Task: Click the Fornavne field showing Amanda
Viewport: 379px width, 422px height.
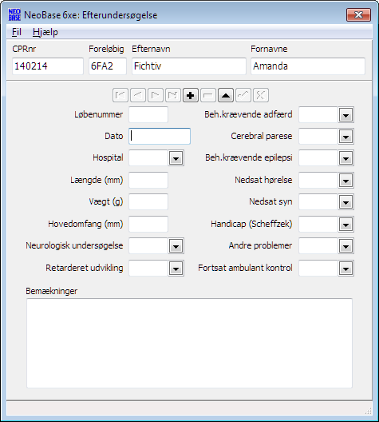Action: (x=308, y=66)
